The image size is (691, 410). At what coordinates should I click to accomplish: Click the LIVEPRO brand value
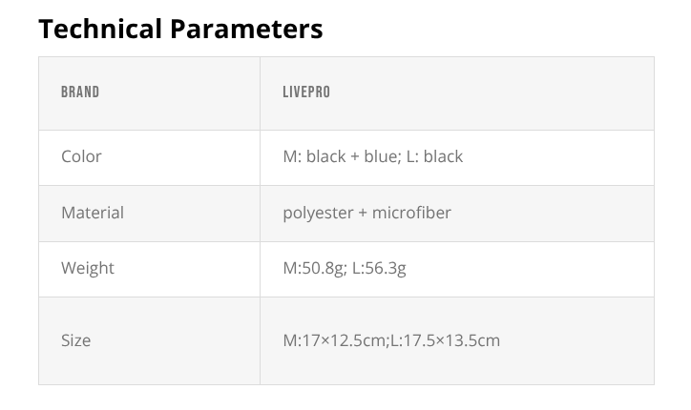click(306, 93)
